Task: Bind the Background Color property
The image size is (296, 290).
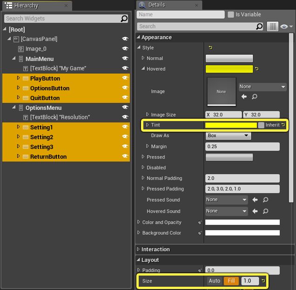Action: point(200,233)
